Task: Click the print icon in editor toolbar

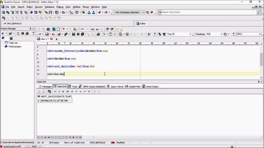Action: 98,34
